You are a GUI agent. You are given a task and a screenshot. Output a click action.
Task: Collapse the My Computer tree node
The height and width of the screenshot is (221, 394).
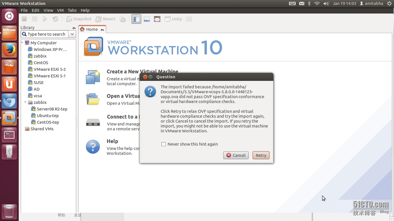22,43
